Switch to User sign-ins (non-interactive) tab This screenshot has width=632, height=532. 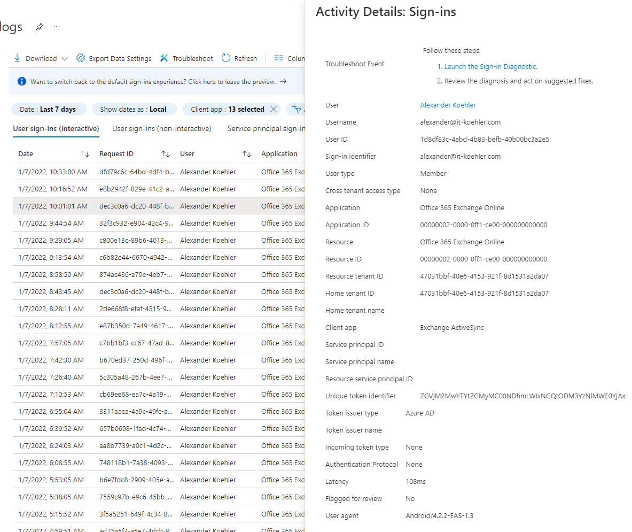coord(162,128)
